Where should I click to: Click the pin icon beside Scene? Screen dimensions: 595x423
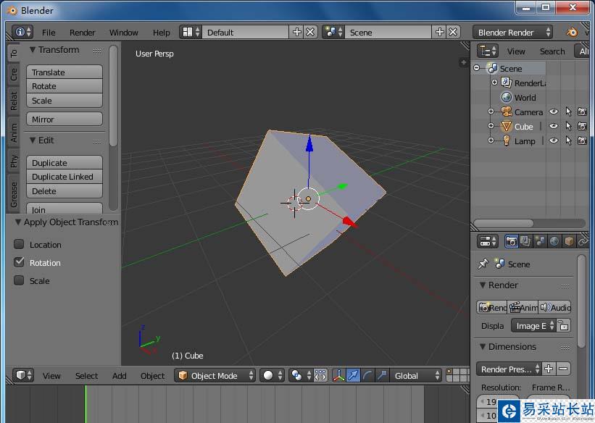483,264
